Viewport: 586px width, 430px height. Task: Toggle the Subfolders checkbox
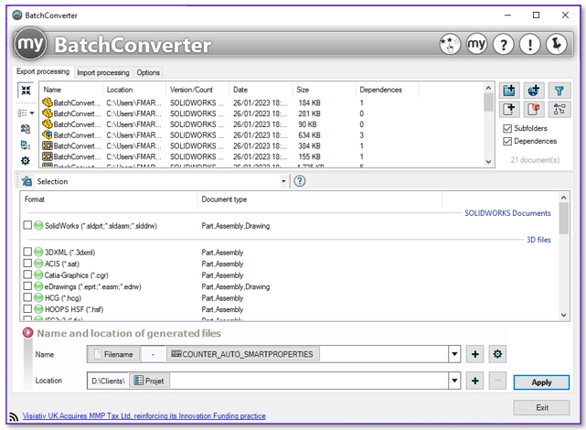coord(507,129)
